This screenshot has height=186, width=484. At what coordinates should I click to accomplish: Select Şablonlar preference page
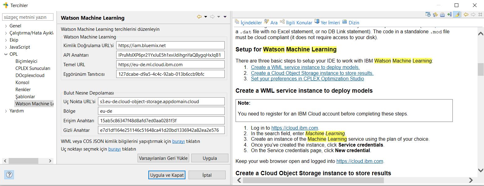(x=25, y=97)
